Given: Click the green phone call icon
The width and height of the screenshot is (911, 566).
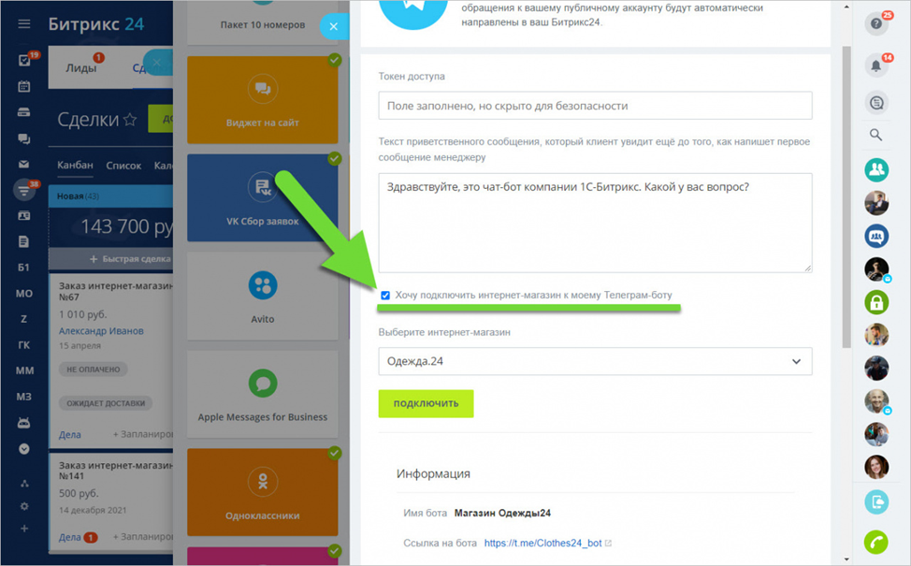Looking at the screenshot, I should [x=876, y=543].
